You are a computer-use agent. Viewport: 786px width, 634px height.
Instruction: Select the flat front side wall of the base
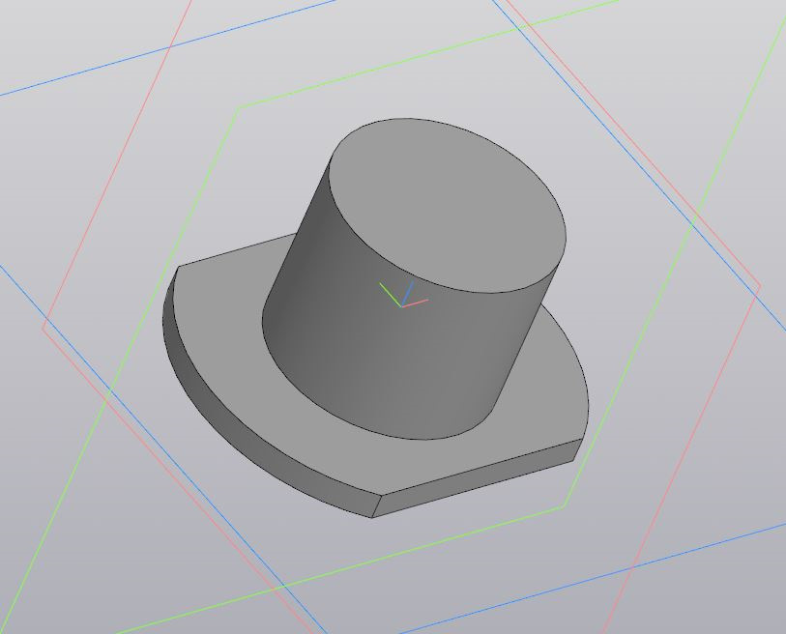click(x=477, y=478)
